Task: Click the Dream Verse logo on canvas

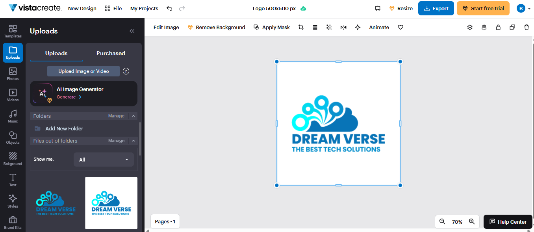Action: pyautogui.click(x=338, y=123)
